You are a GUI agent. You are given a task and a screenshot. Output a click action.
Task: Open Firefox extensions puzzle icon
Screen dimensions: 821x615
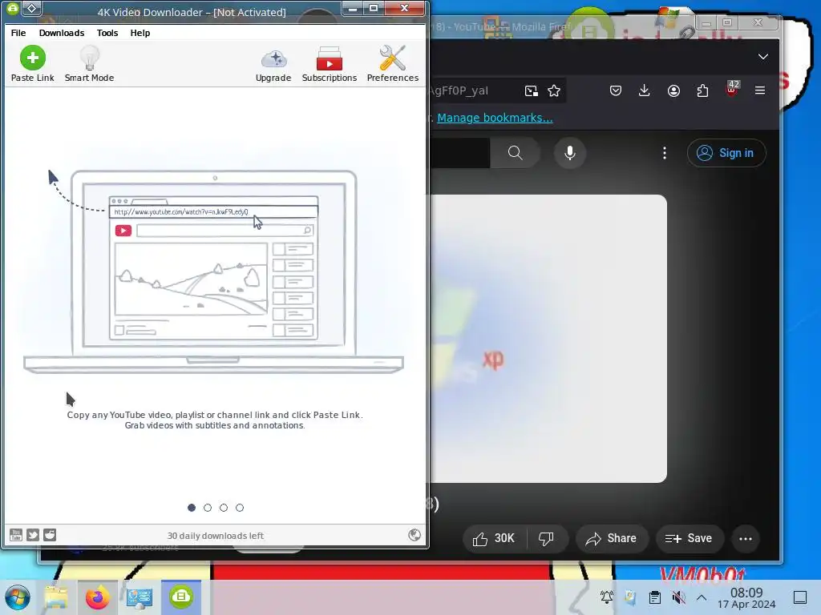point(702,90)
